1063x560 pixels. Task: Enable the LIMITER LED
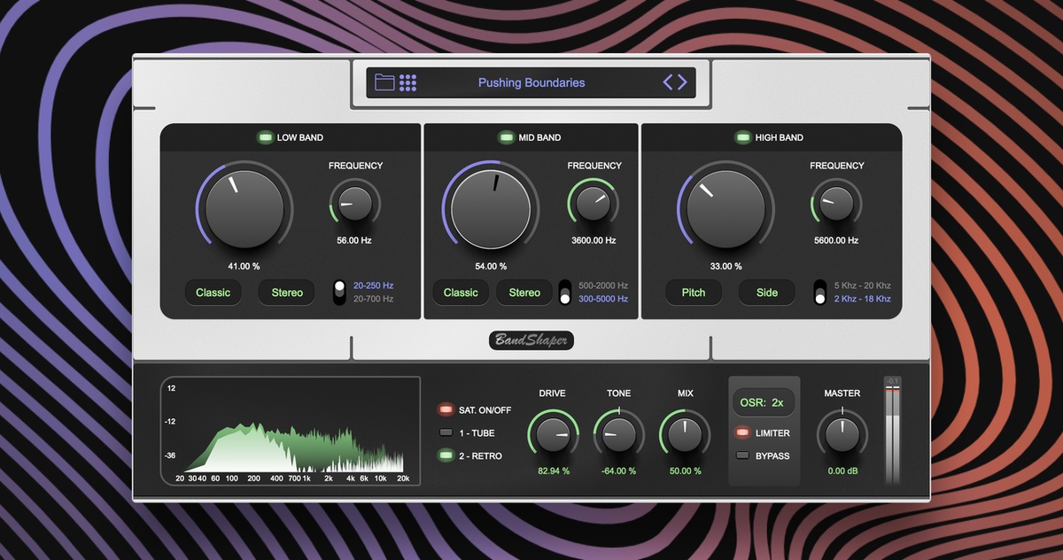(742, 433)
